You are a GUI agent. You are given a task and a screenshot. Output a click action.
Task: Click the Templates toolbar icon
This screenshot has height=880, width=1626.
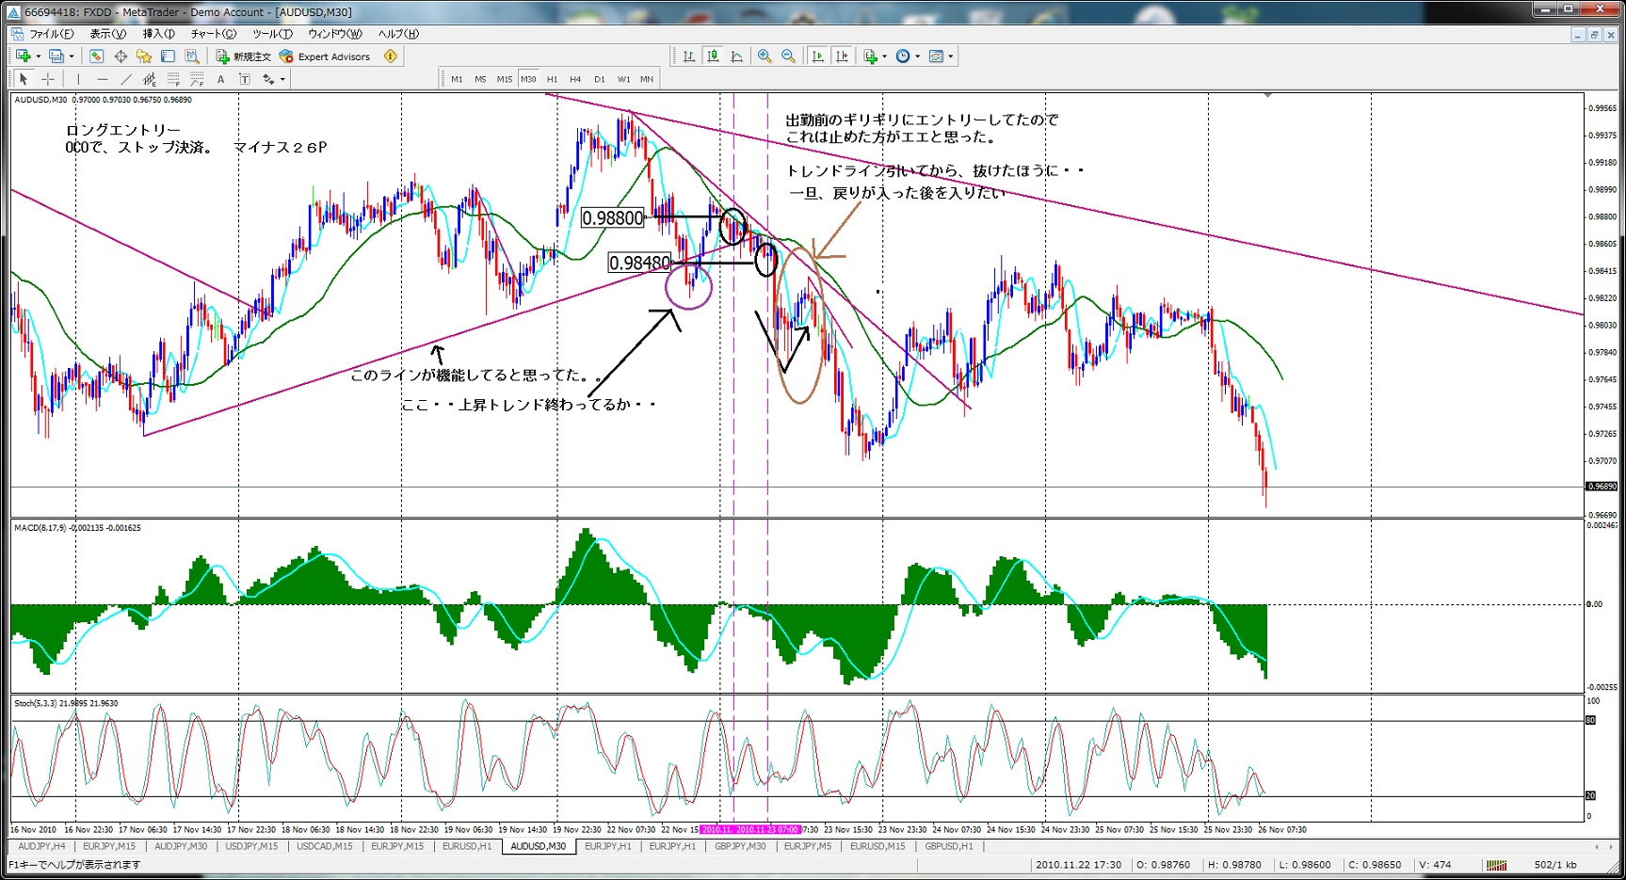point(936,56)
